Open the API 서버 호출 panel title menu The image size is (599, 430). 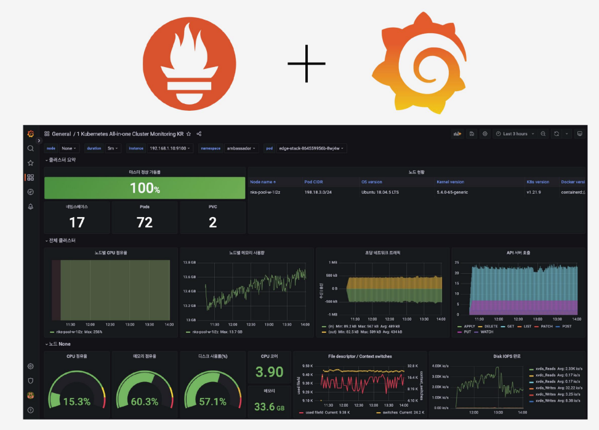pyautogui.click(x=518, y=253)
